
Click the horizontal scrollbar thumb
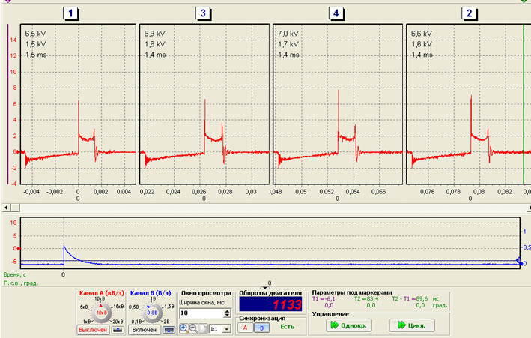click(15, 207)
